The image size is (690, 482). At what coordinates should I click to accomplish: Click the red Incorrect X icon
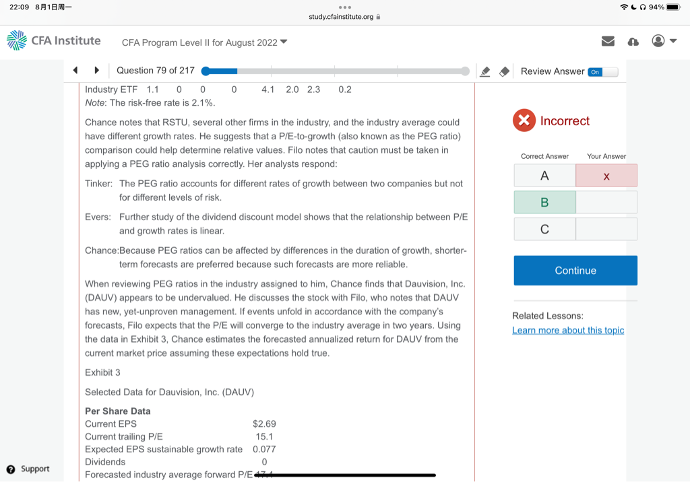pos(524,120)
